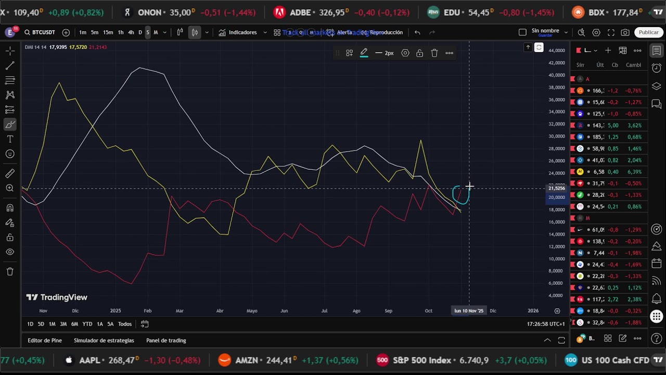
Task: Select the zoom in tool
Action: [10, 188]
